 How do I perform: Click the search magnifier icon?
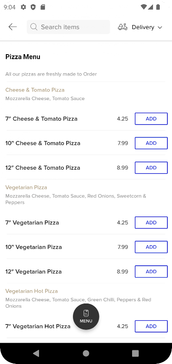click(x=34, y=27)
